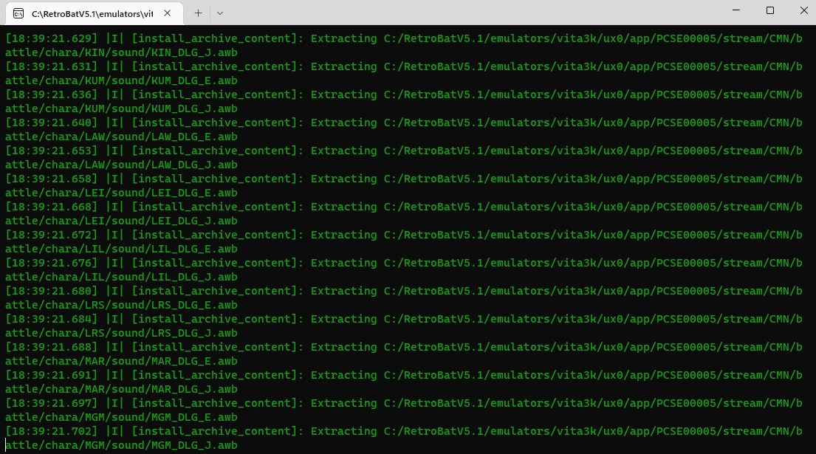This screenshot has width=816, height=454.
Task: Minimize the terminal window
Action: tap(736, 10)
